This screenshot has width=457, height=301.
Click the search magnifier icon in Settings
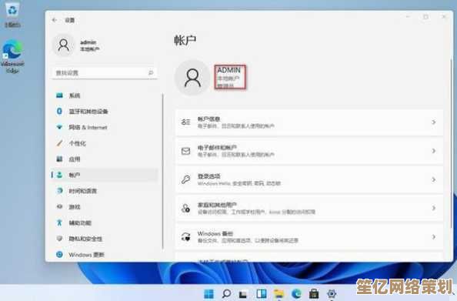coord(151,72)
